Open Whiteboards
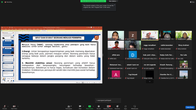This screenshot has height=110, width=196. [135, 107]
